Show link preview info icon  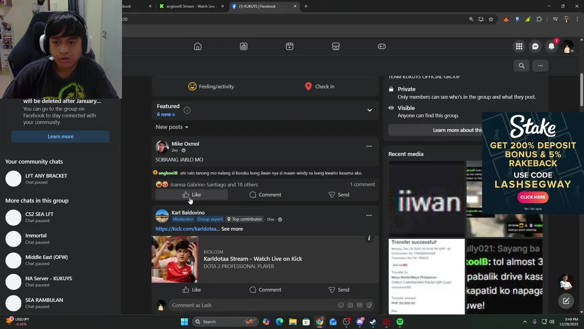point(369,238)
